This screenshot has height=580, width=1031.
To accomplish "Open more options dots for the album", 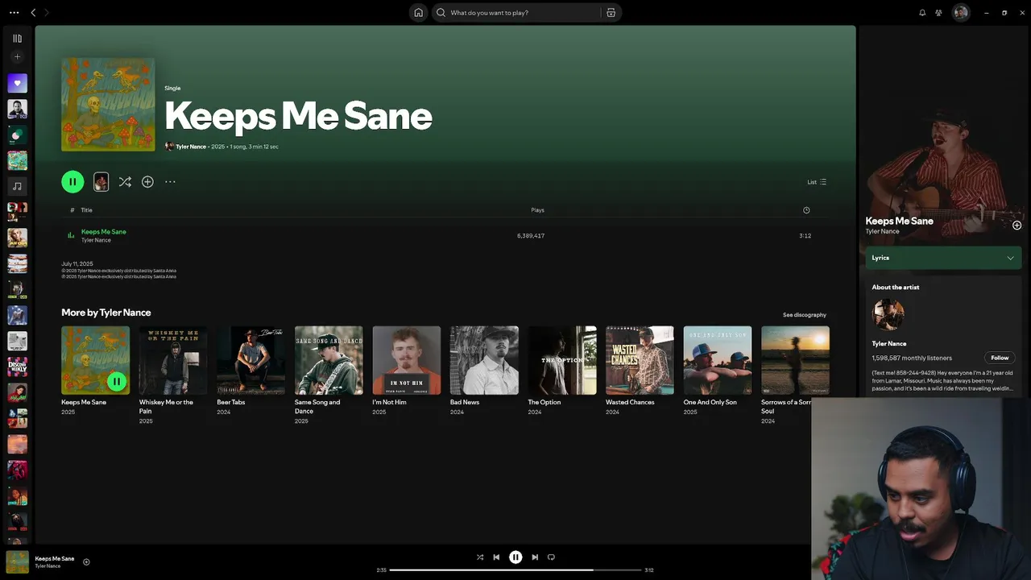I will click(x=170, y=182).
